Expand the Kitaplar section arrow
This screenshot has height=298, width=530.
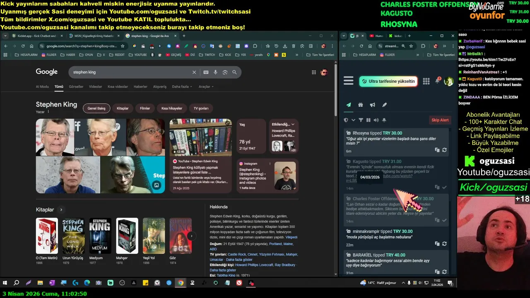point(61,210)
